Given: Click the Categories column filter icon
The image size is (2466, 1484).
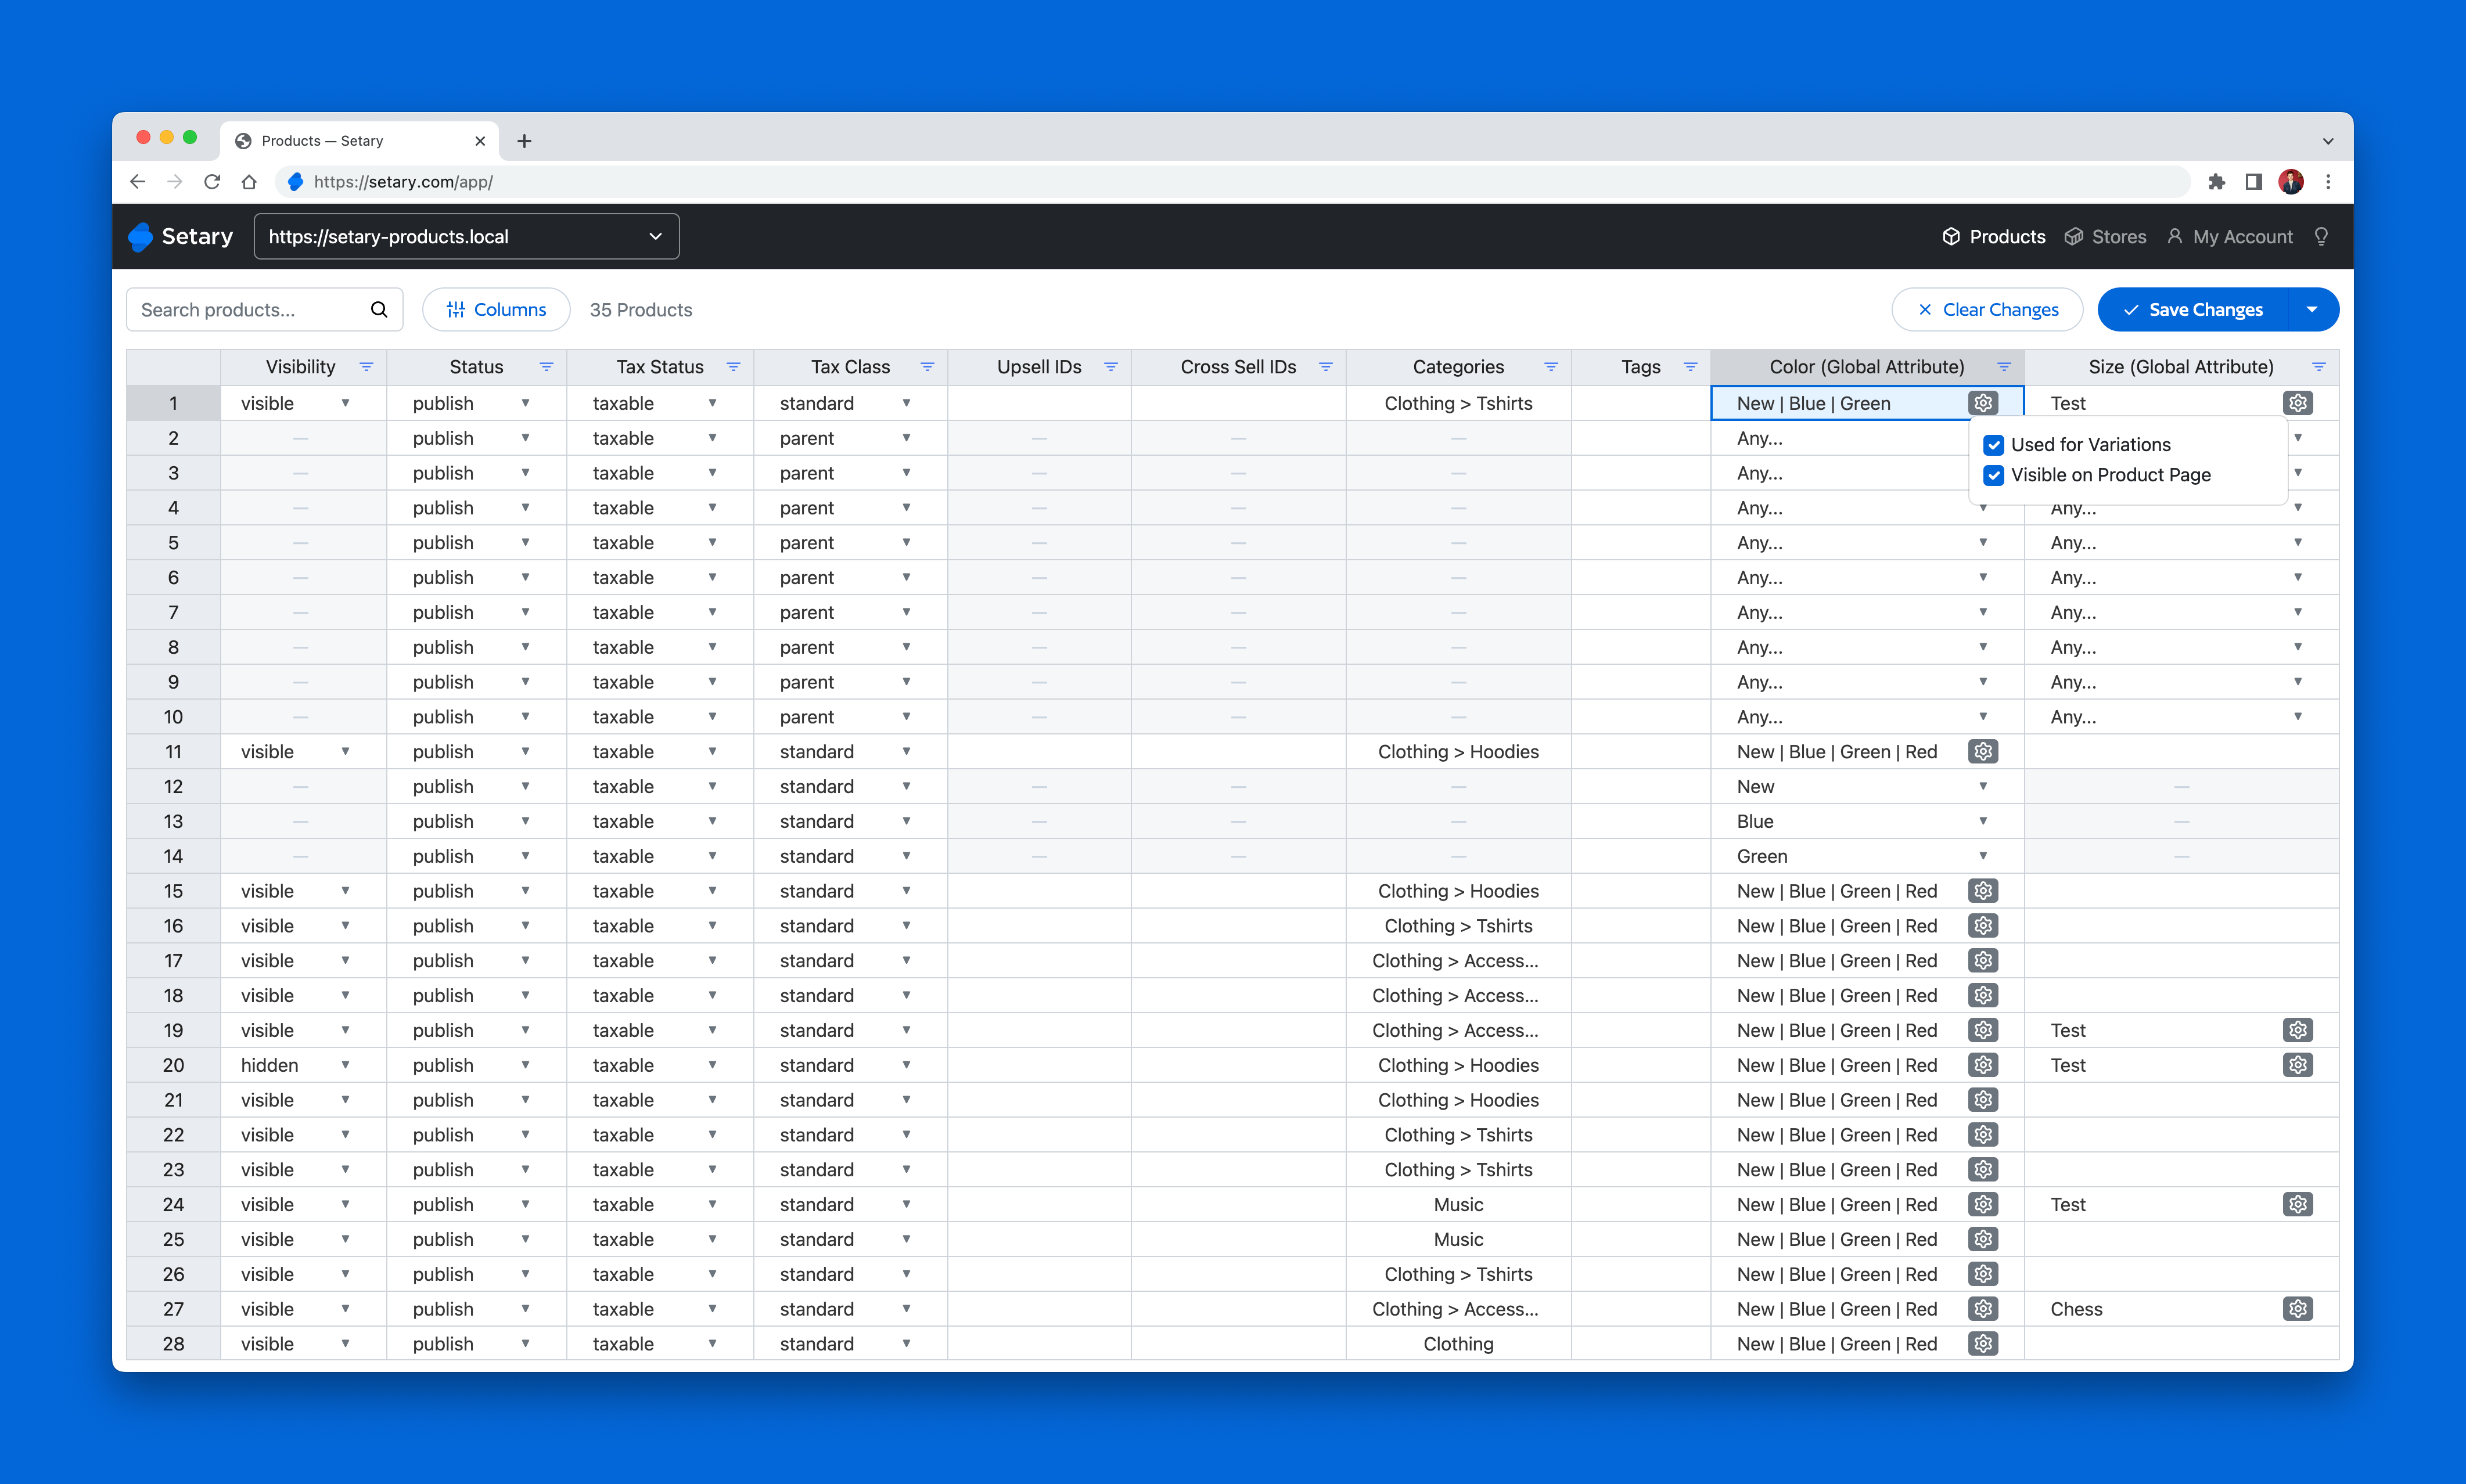Looking at the screenshot, I should (x=1551, y=367).
